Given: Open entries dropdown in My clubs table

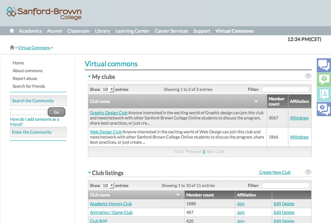Looking at the screenshot, I should tap(108, 89).
